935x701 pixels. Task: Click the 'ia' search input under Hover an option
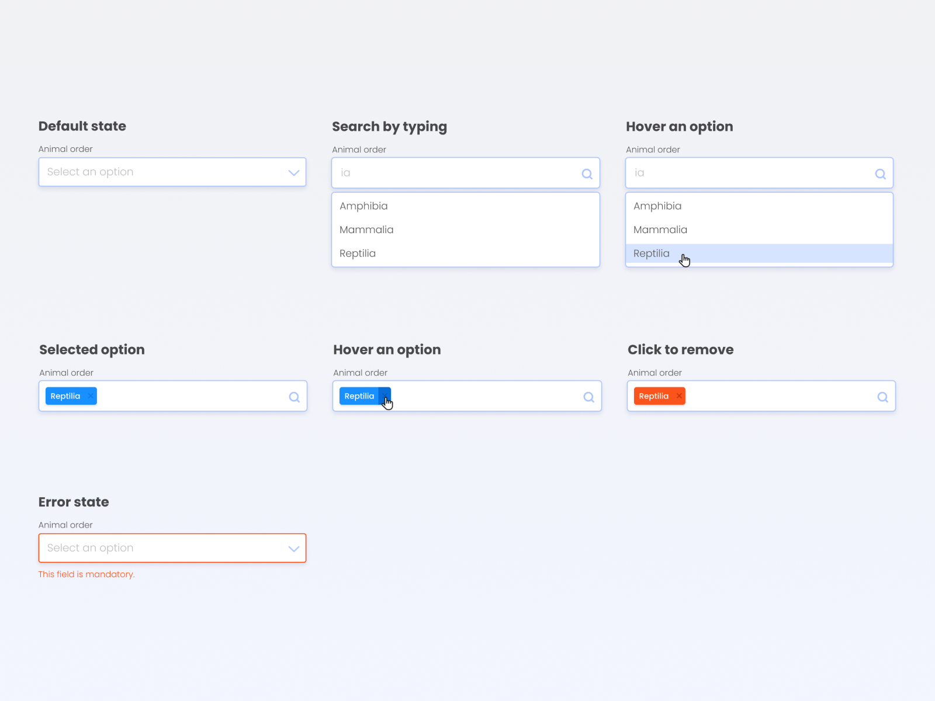click(748, 172)
